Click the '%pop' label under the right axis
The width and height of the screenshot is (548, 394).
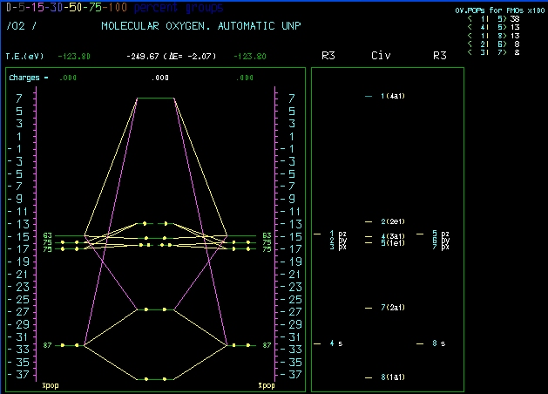[x=267, y=385]
